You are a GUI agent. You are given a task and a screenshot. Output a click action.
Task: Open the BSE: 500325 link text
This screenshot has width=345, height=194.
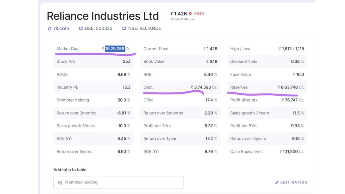pyautogui.click(x=99, y=28)
